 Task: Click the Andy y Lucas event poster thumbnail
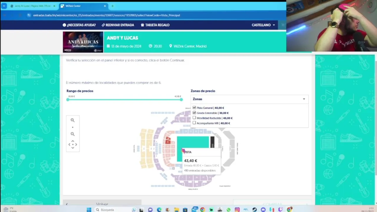click(x=83, y=42)
